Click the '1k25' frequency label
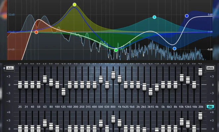The height and width of the screenshot is (132, 219). click(125, 107)
